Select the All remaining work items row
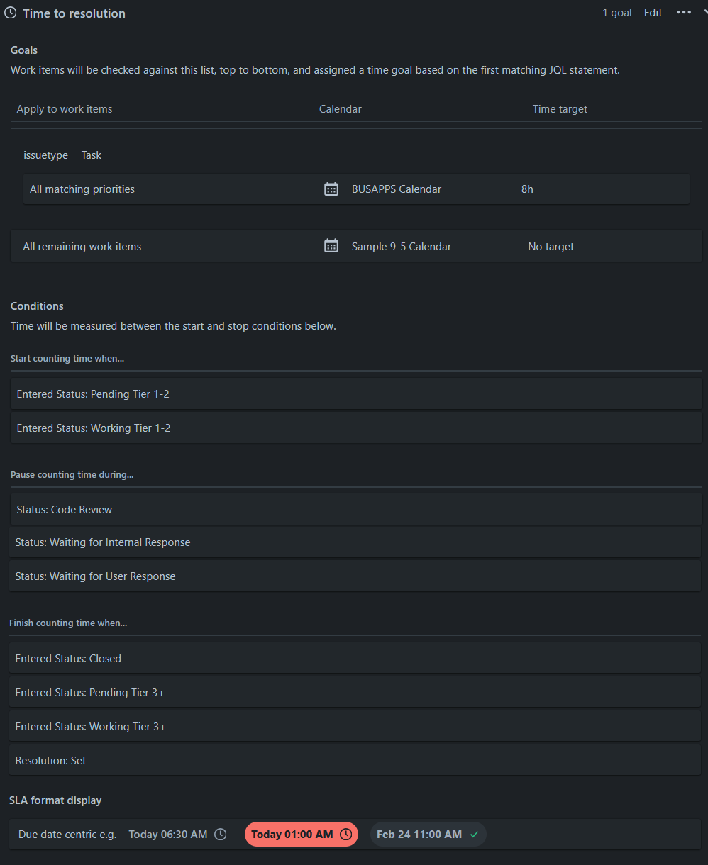 tap(356, 246)
